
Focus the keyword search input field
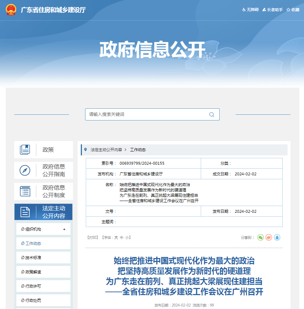[x=146, y=114]
